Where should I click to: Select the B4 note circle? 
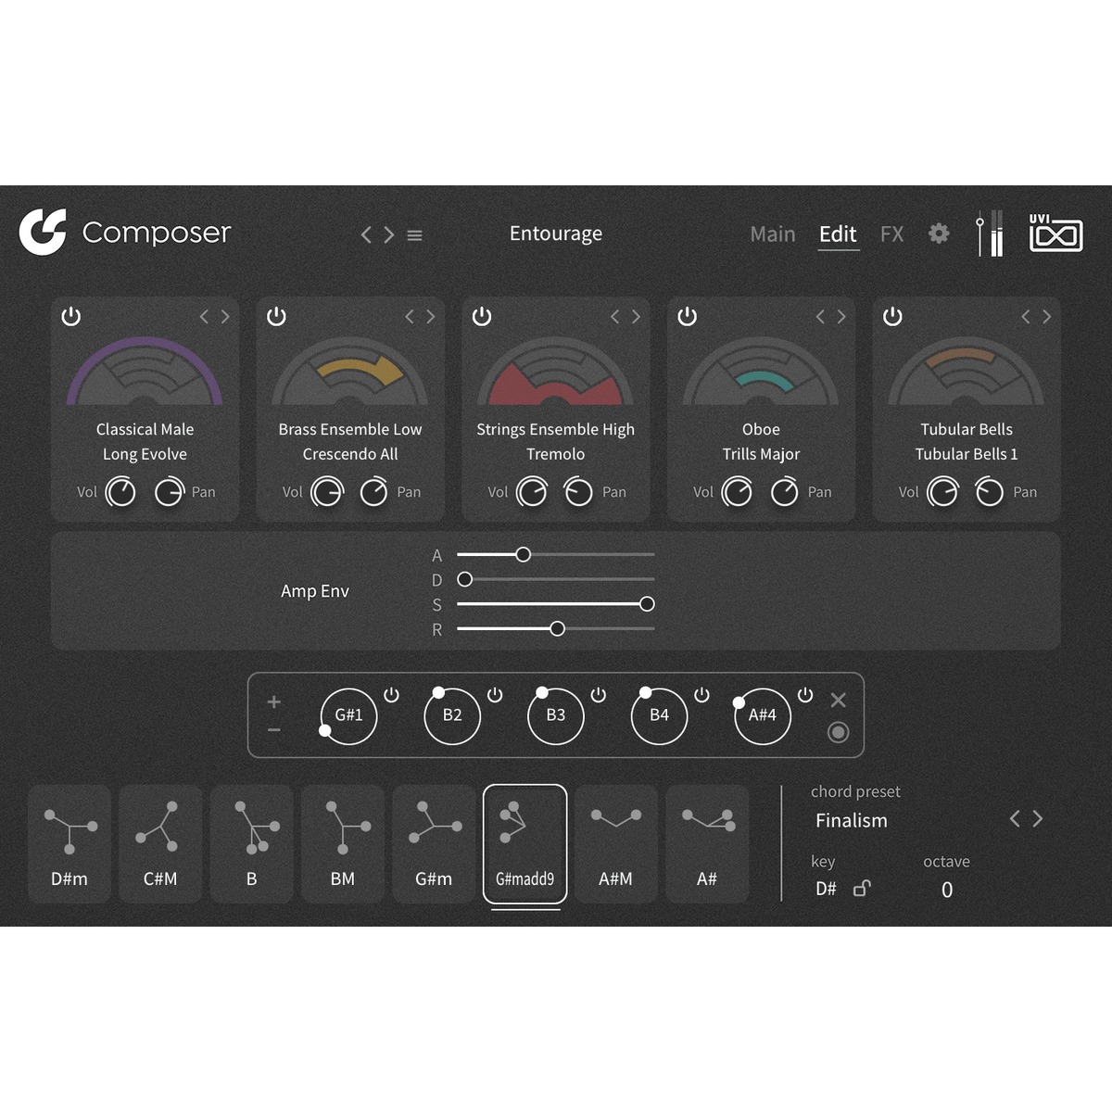tap(659, 715)
